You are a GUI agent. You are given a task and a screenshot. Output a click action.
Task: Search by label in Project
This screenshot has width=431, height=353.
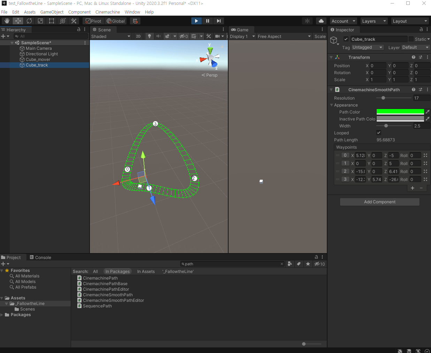click(299, 264)
